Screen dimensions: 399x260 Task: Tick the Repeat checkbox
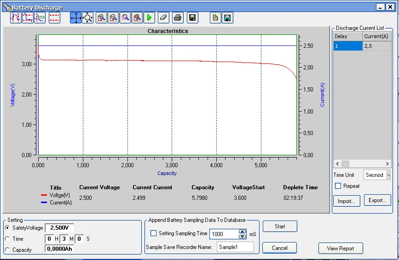click(338, 186)
